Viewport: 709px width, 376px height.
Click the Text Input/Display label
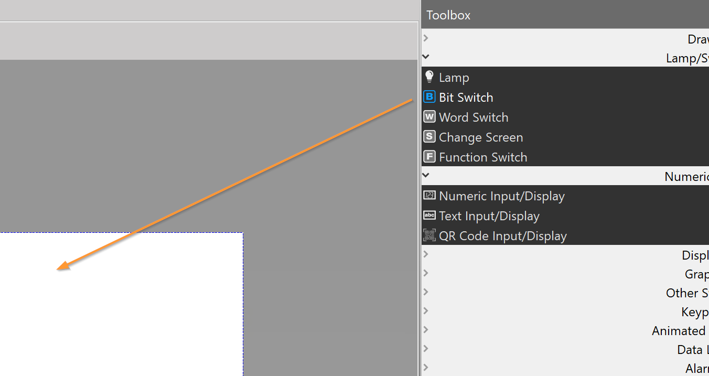[489, 216]
